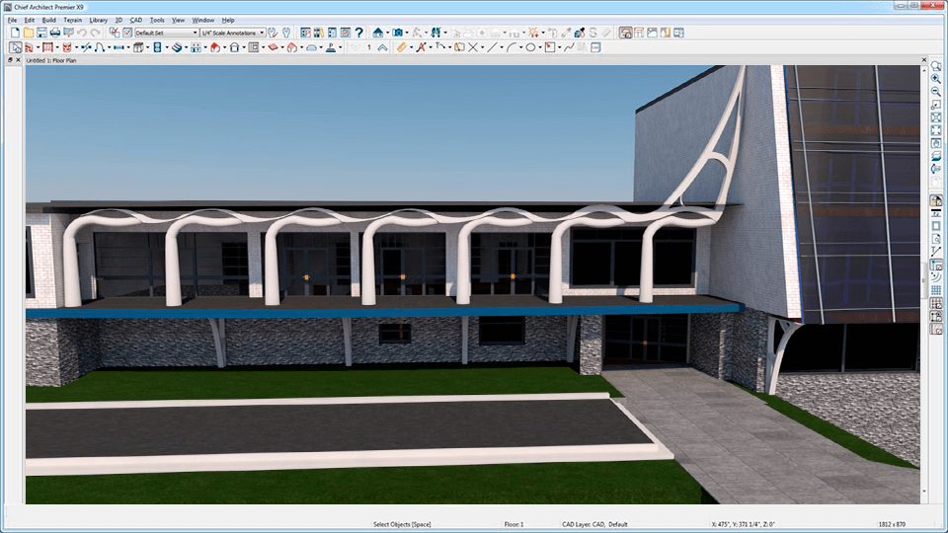Click the Floor: 1 status bar entry
This screenshot has height=533, width=948.
coord(513,524)
